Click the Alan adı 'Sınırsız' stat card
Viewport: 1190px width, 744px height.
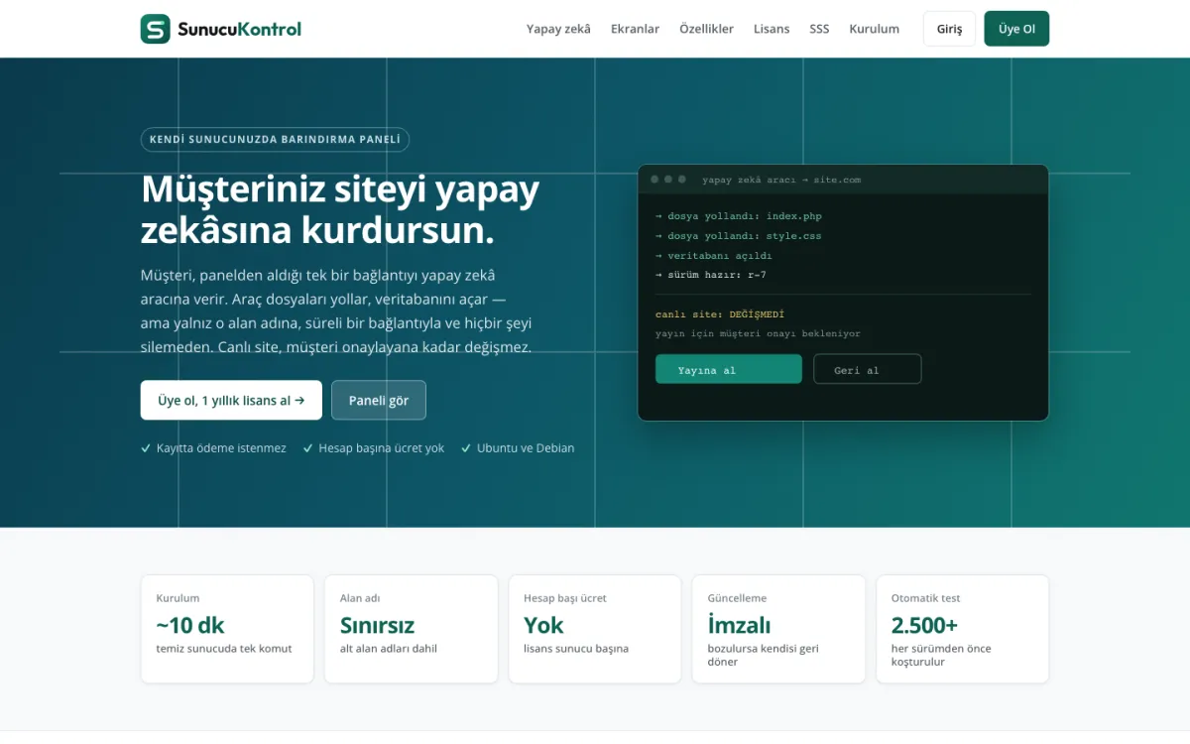pos(412,629)
